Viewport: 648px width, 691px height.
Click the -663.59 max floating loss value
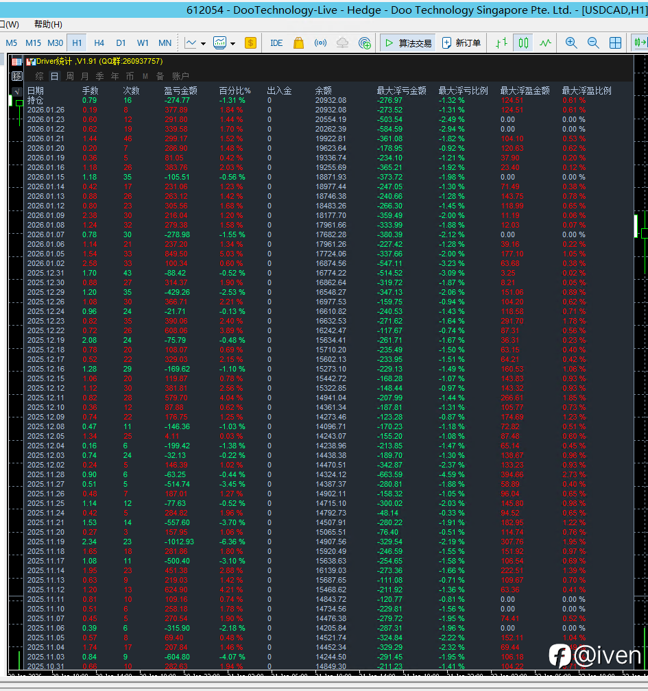tap(389, 474)
